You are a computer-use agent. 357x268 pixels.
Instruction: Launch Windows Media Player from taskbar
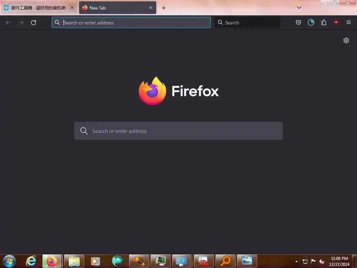96,261
